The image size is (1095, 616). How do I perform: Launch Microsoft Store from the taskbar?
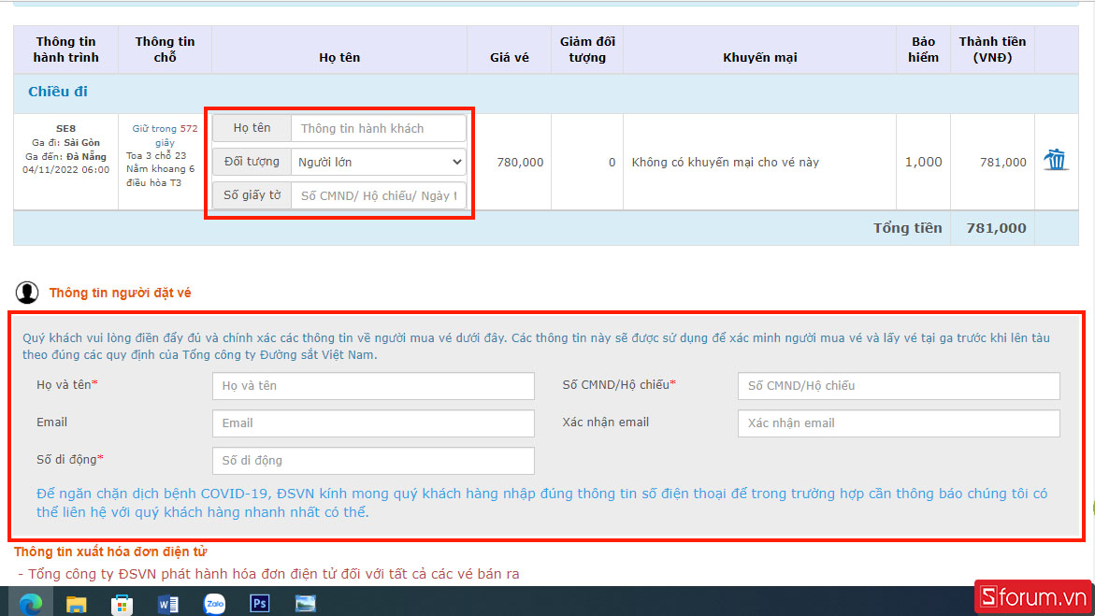coord(122,604)
